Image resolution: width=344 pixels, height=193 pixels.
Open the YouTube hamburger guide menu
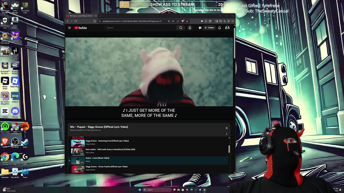(x=69, y=28)
